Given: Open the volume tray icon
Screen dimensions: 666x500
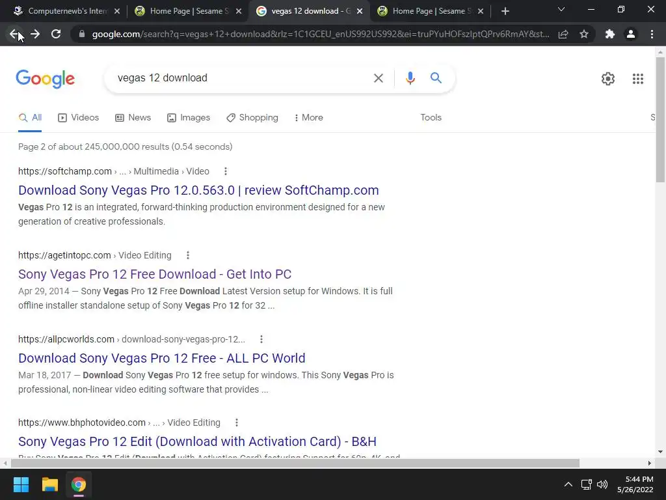Looking at the screenshot, I should tap(602, 484).
